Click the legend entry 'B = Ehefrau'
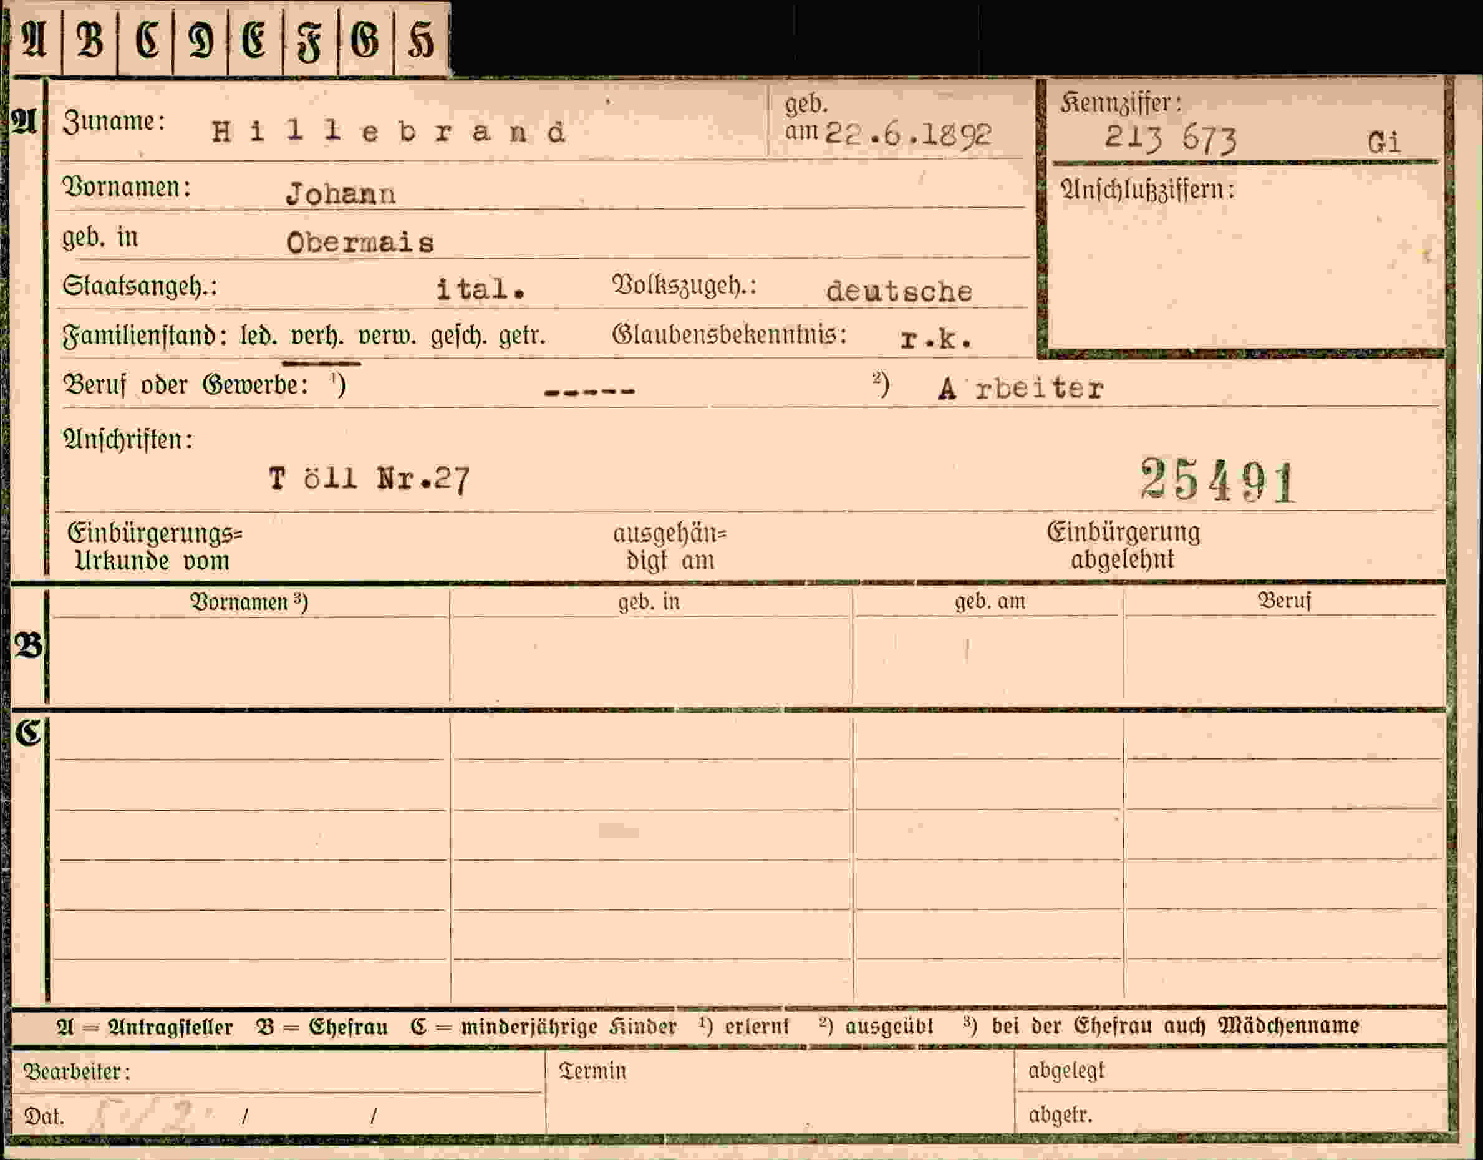The width and height of the screenshot is (1483, 1160). click(322, 1026)
